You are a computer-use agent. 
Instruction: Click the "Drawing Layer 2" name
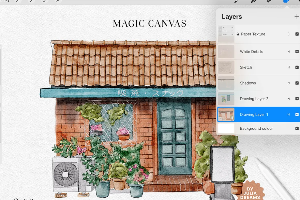tap(254, 99)
